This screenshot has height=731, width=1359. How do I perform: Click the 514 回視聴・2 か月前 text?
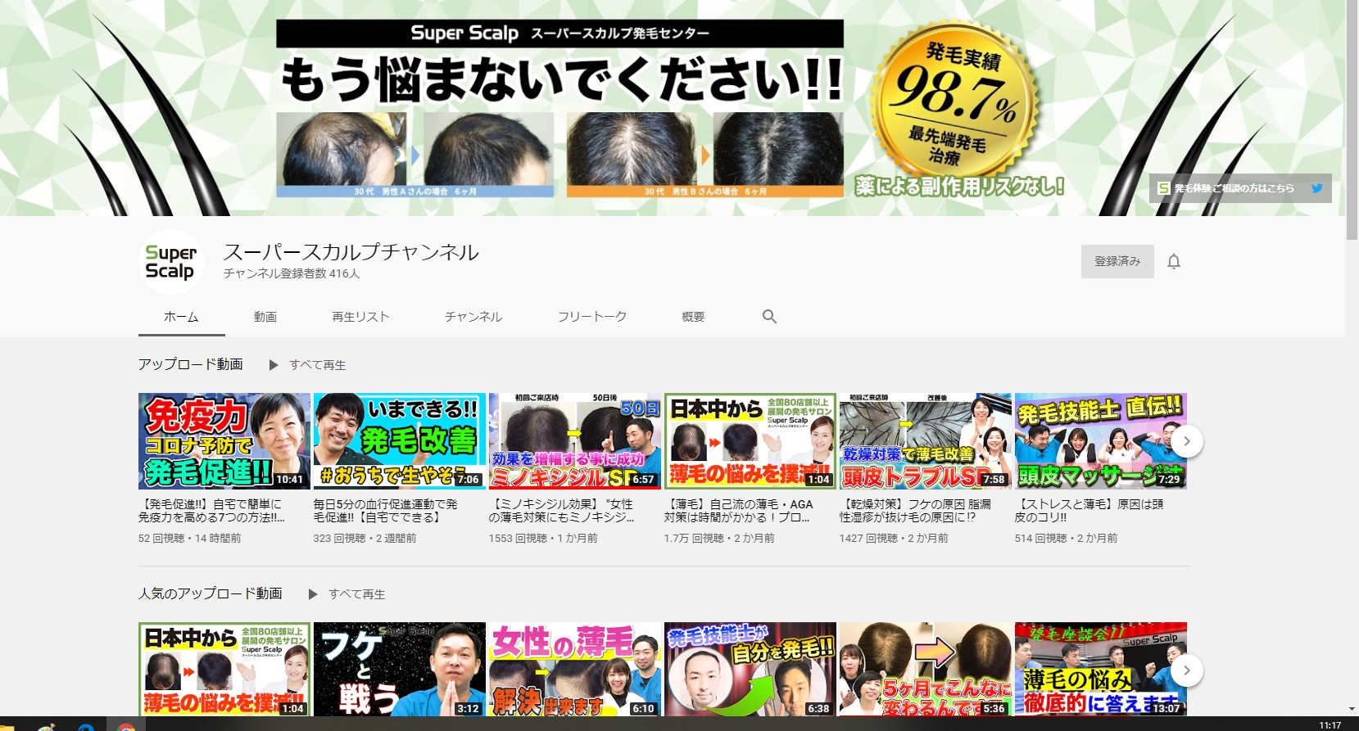1067,539
